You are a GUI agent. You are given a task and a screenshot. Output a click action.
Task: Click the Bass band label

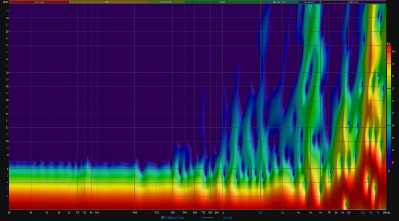pos(108,2)
